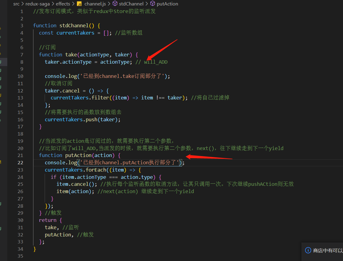
Task: Click the take property on line 31
Action: pos(50,227)
